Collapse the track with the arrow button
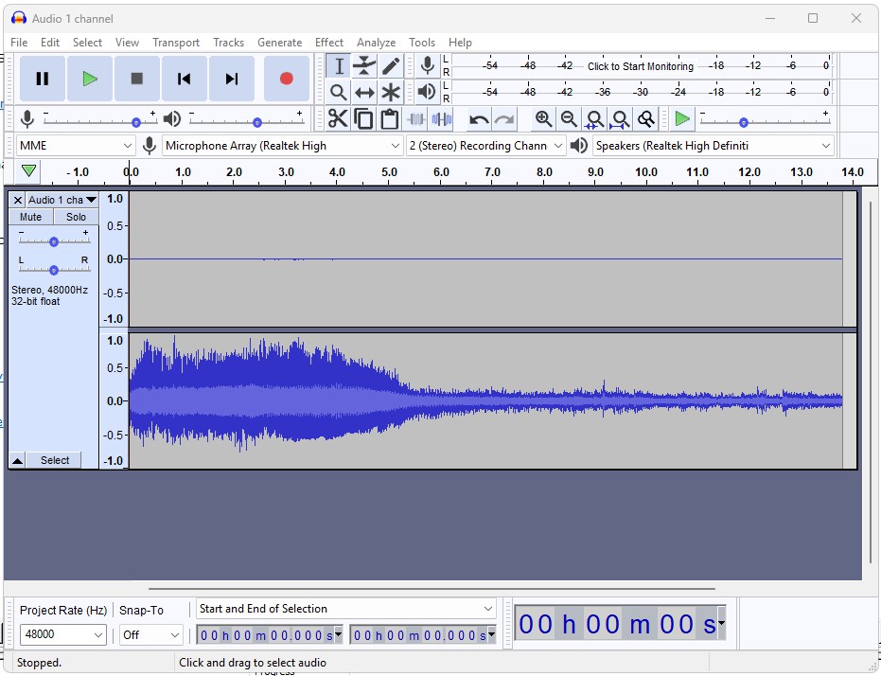 click(17, 460)
